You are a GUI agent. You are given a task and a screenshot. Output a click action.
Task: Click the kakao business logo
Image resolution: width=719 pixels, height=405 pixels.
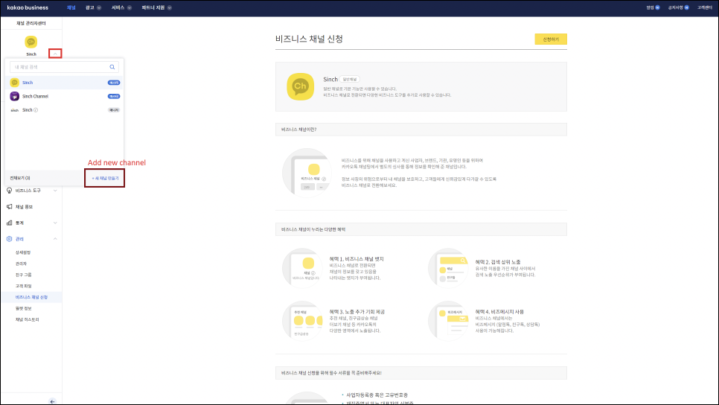[28, 7]
